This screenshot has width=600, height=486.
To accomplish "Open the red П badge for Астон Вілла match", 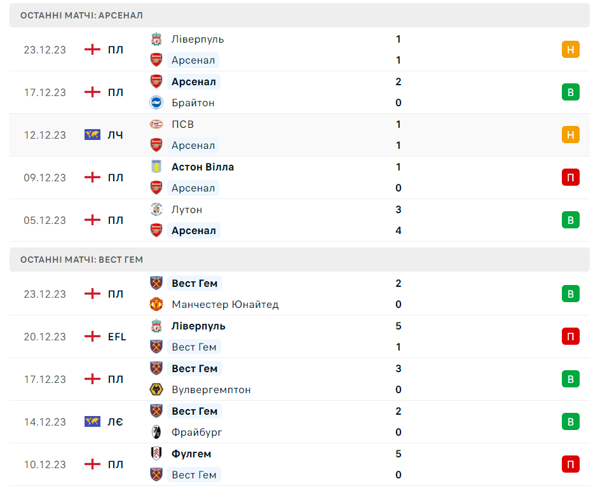I will coord(570,177).
